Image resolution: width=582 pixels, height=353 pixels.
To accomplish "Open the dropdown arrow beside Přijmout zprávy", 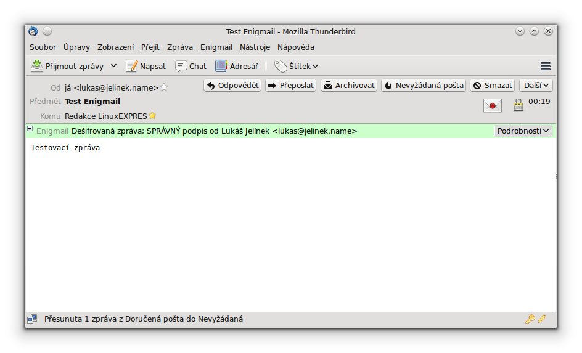I will point(113,66).
